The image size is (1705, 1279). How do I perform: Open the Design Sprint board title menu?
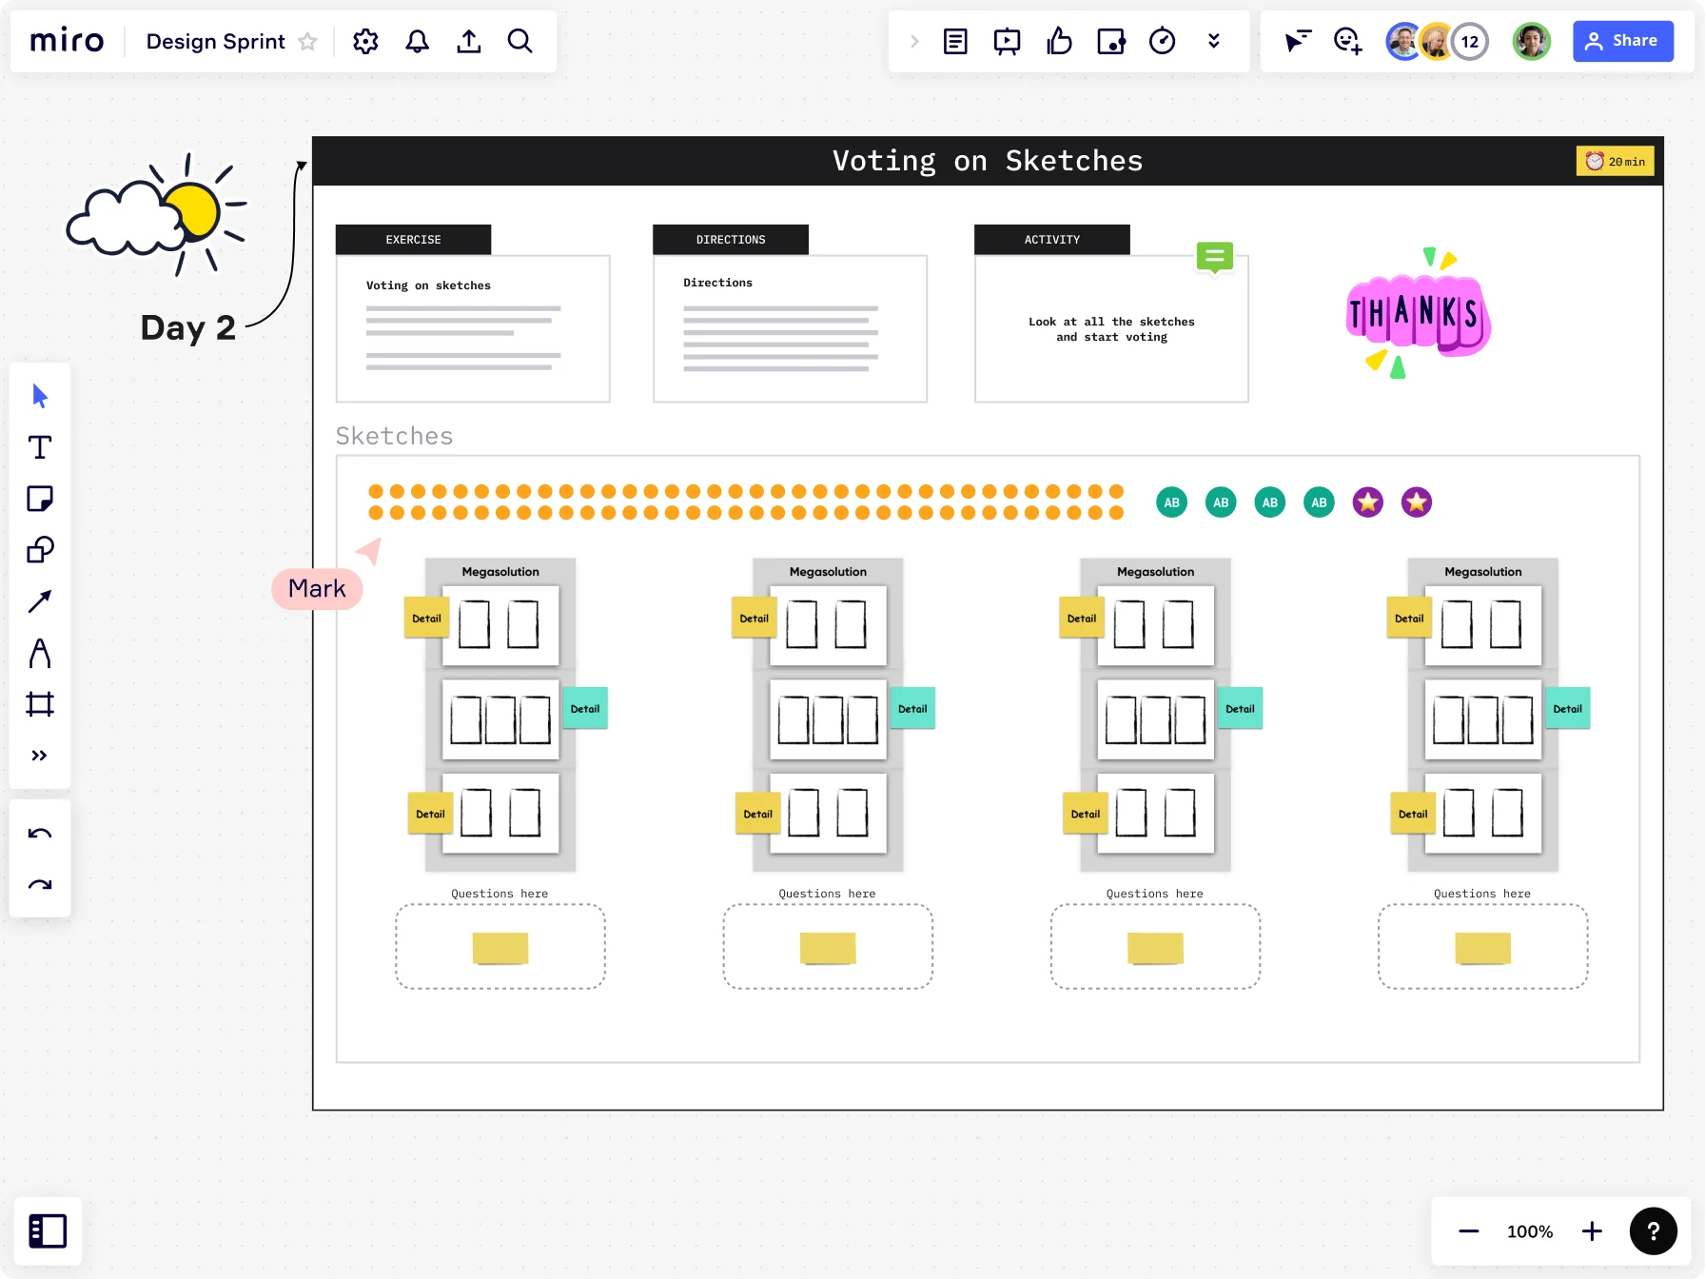click(215, 41)
